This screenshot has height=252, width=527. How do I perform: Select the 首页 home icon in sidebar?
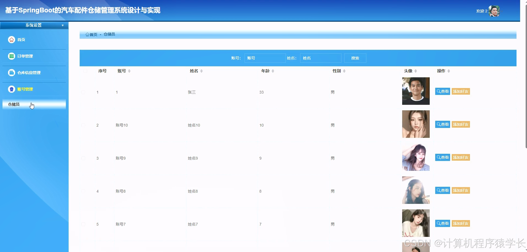[x=11, y=39]
